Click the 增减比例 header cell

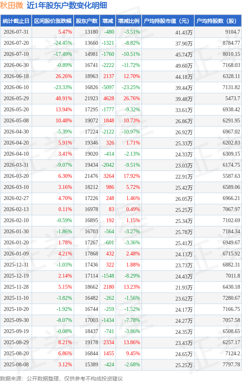(129, 21)
